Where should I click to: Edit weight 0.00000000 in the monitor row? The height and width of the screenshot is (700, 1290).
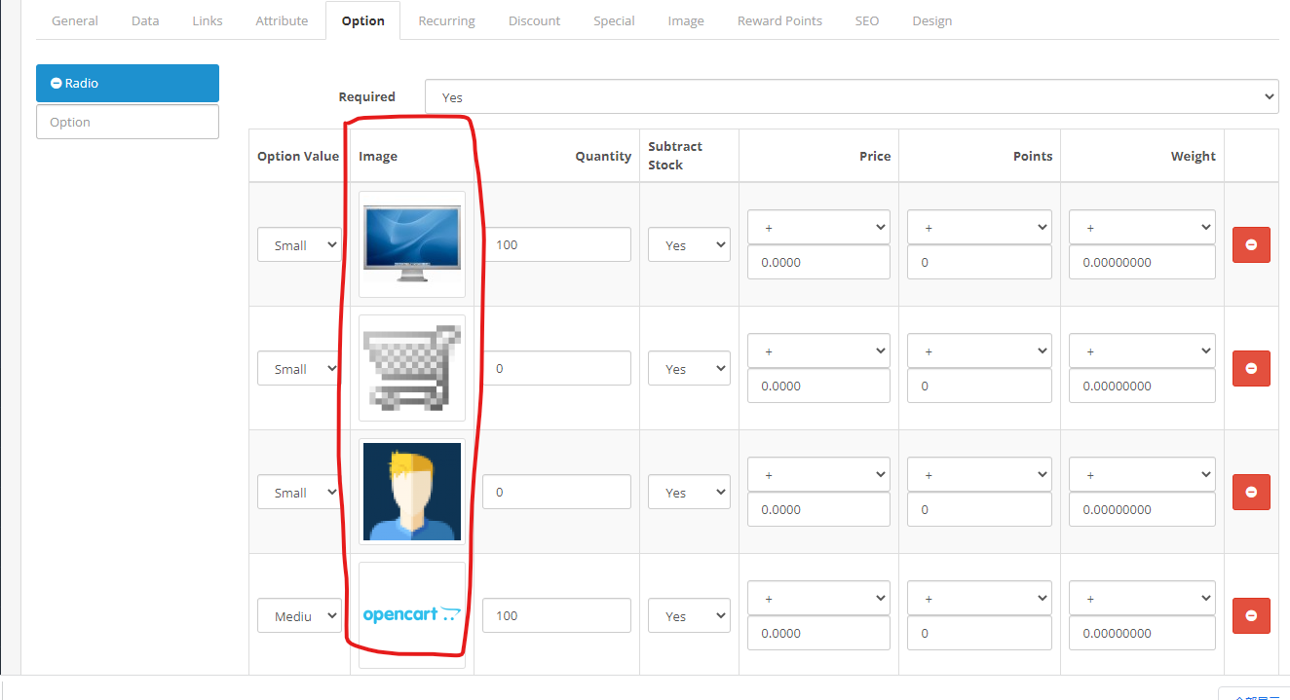pos(1142,262)
